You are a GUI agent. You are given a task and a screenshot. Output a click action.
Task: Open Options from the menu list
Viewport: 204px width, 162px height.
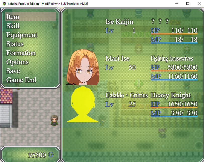(x=17, y=62)
